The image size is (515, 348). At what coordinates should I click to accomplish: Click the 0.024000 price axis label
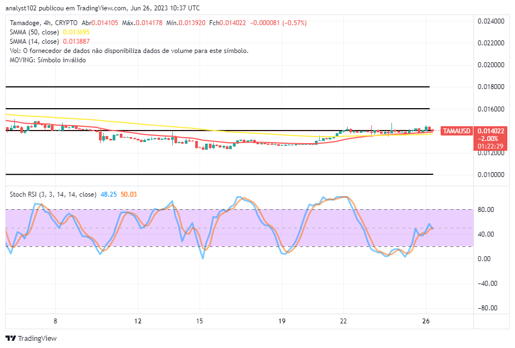point(491,21)
